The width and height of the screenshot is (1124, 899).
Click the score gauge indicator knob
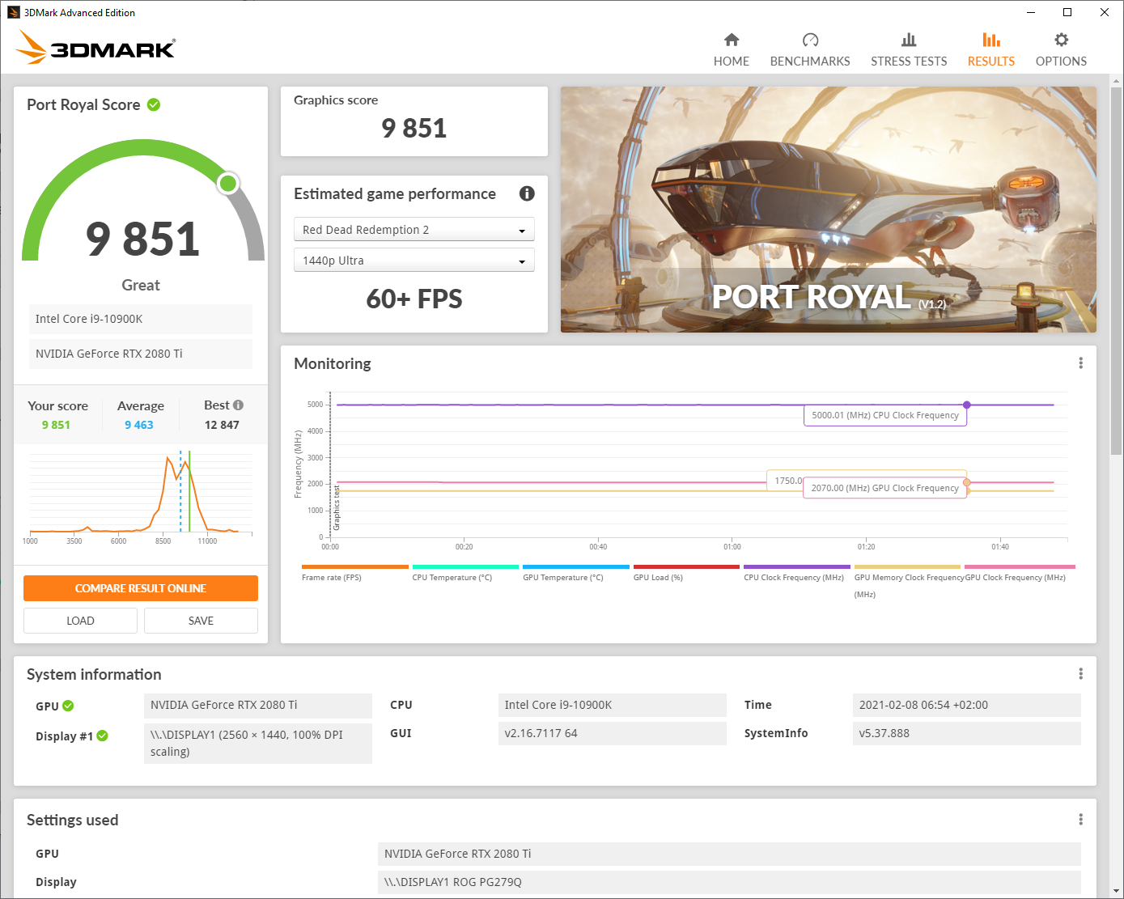click(x=228, y=183)
